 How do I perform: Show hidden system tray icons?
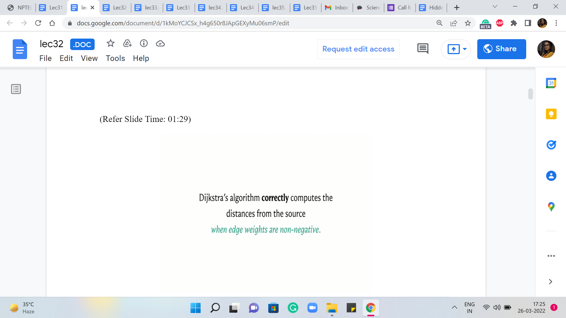(454, 307)
